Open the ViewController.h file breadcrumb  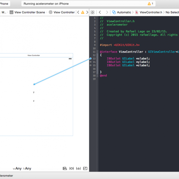point(149,12)
